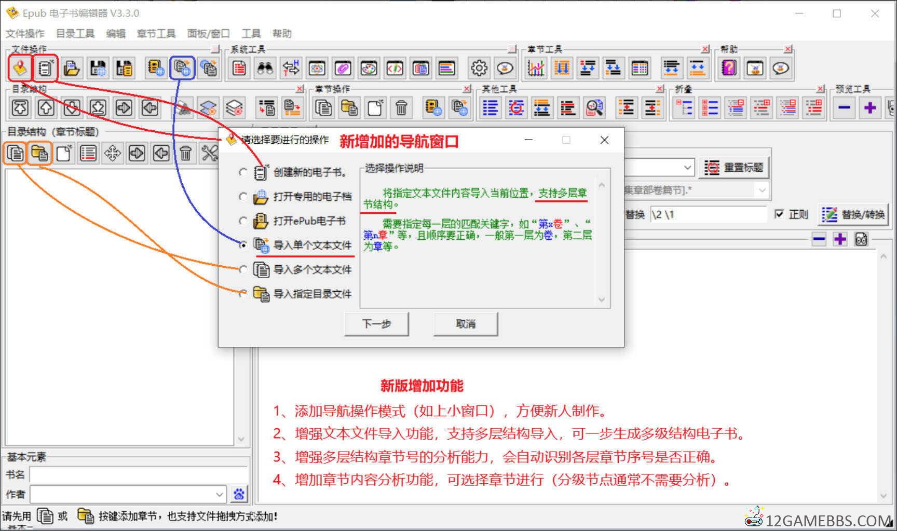Click the purple paperclip attachment icon
Viewport: 897px width, 531px height.
[x=343, y=68]
